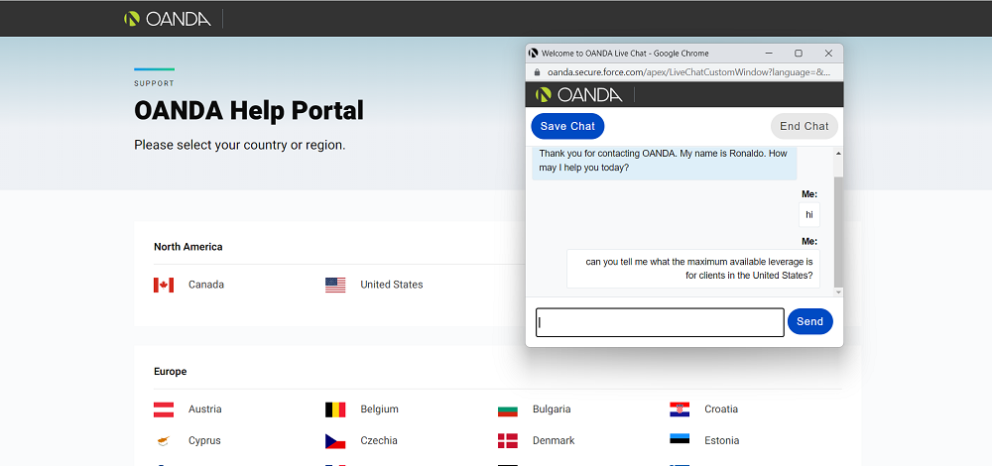Click the Estonia flag icon

click(x=680, y=438)
